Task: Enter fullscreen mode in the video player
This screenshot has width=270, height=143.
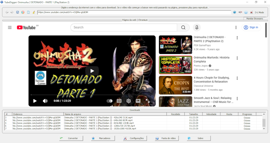Action: (x=147, y=101)
